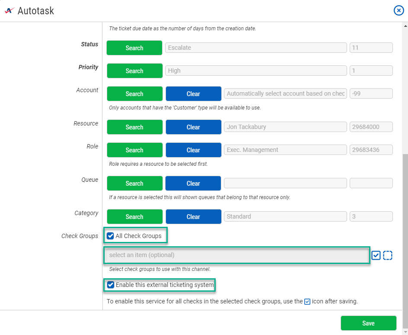Clear the Role selection
The image size is (408, 335).
pos(193,150)
